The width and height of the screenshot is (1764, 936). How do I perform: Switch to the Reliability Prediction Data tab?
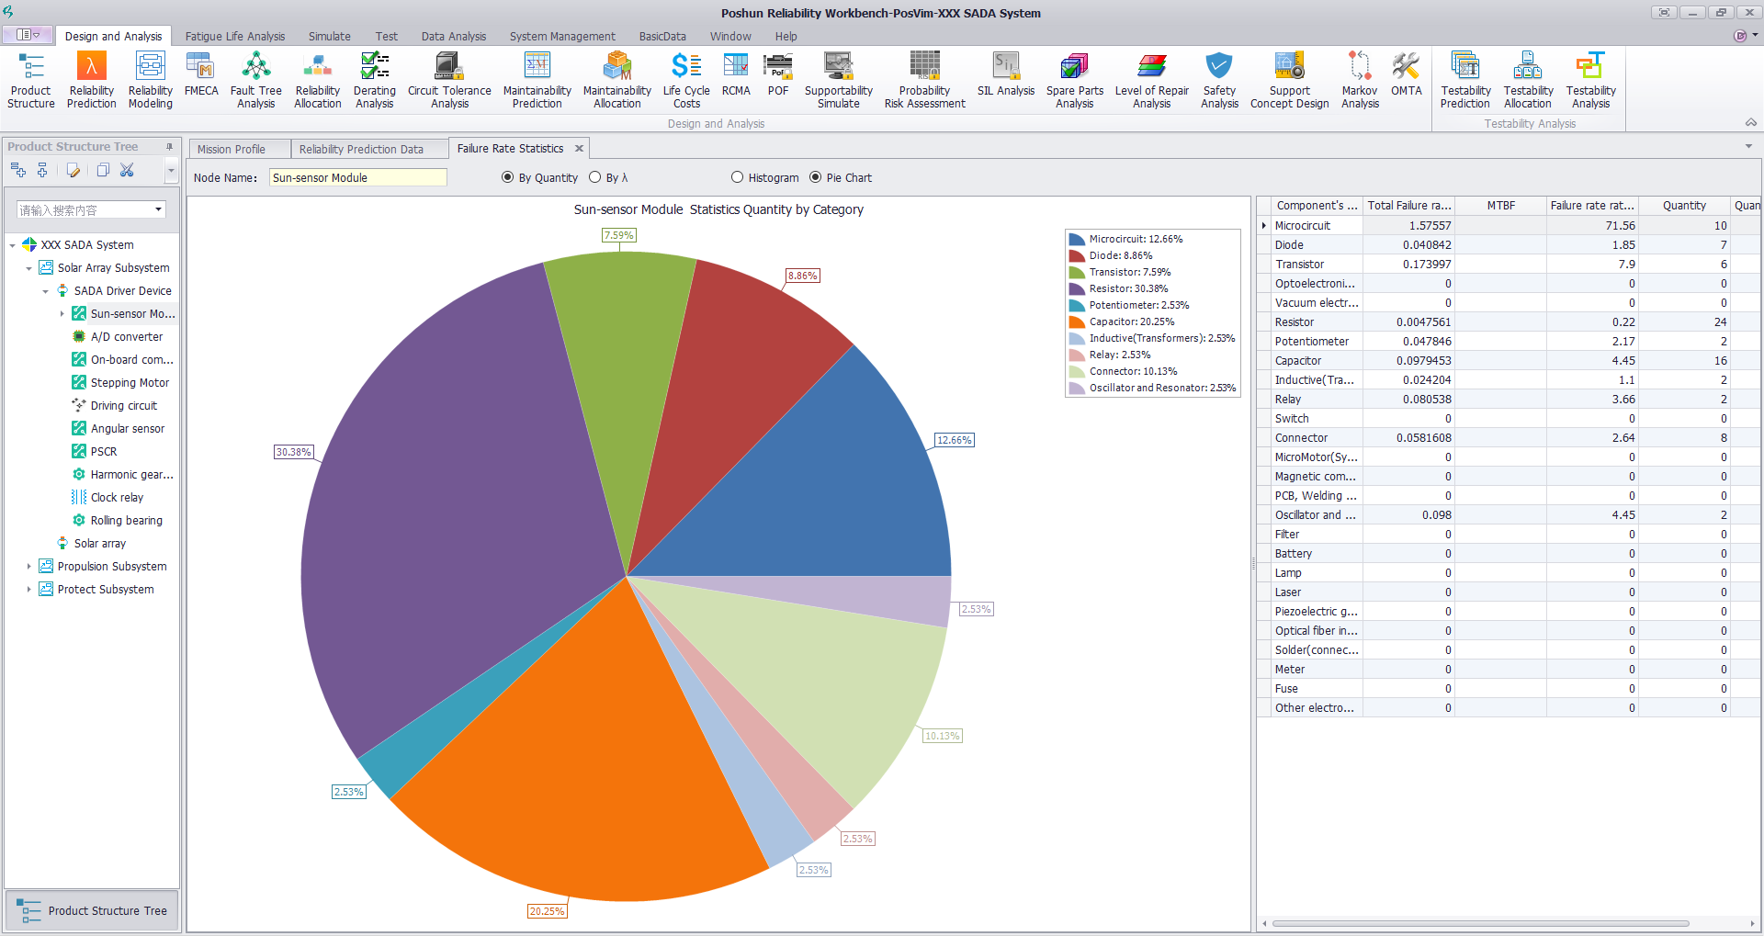[x=361, y=149]
